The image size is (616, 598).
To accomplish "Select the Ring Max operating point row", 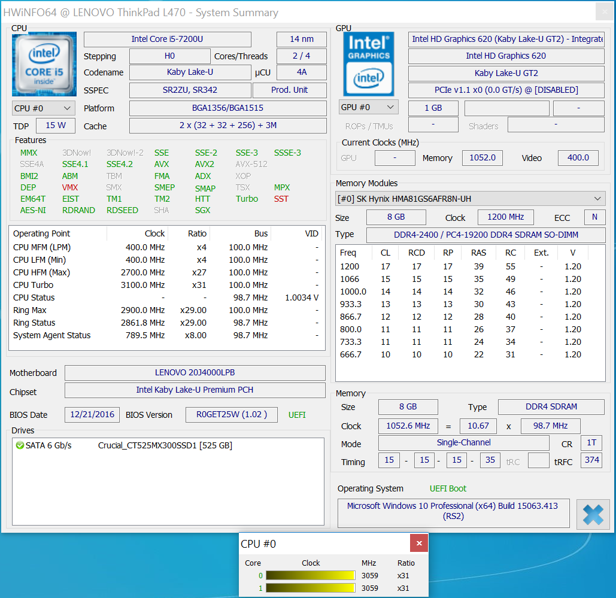I will click(166, 311).
